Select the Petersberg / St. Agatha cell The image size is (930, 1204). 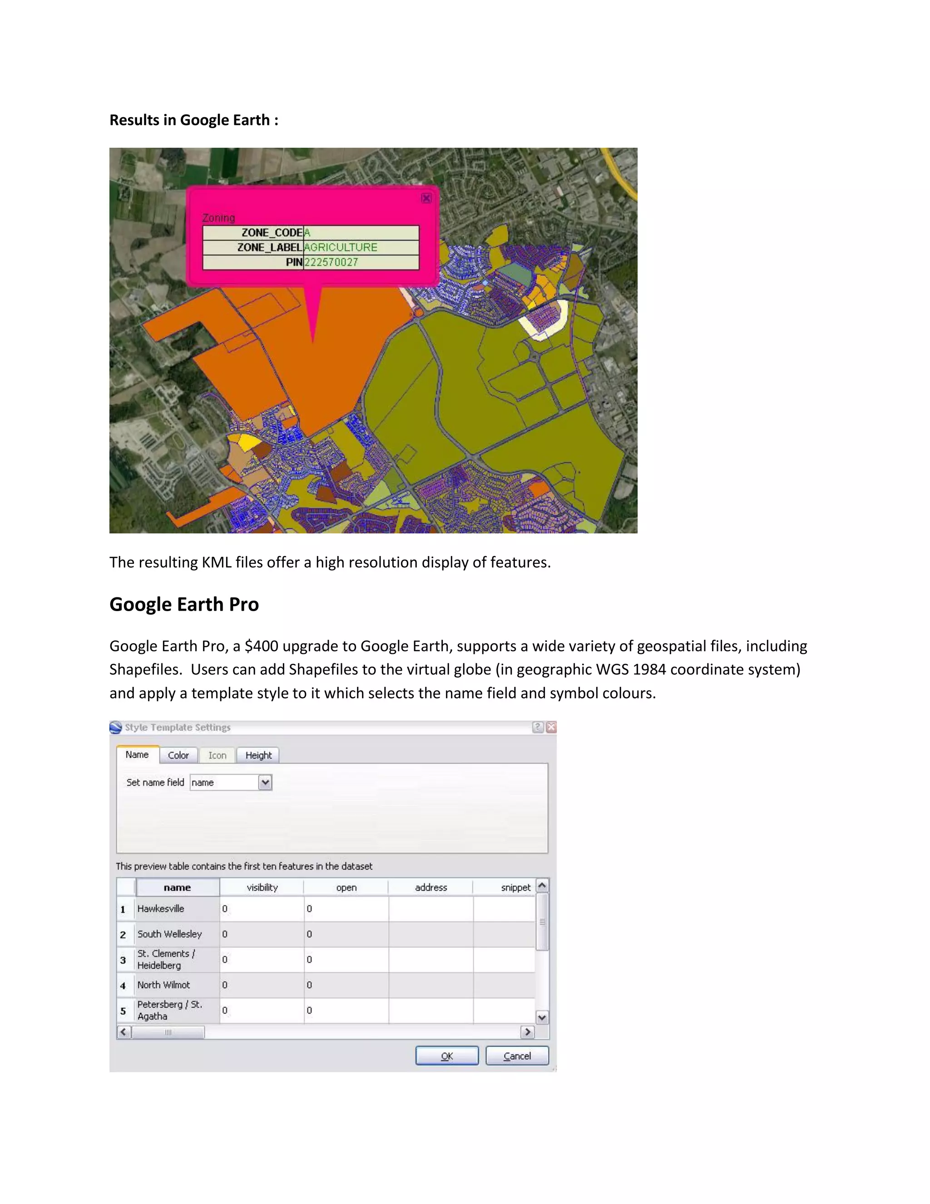(x=178, y=1010)
